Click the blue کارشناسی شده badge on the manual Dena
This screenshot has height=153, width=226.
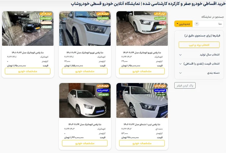(160, 90)
